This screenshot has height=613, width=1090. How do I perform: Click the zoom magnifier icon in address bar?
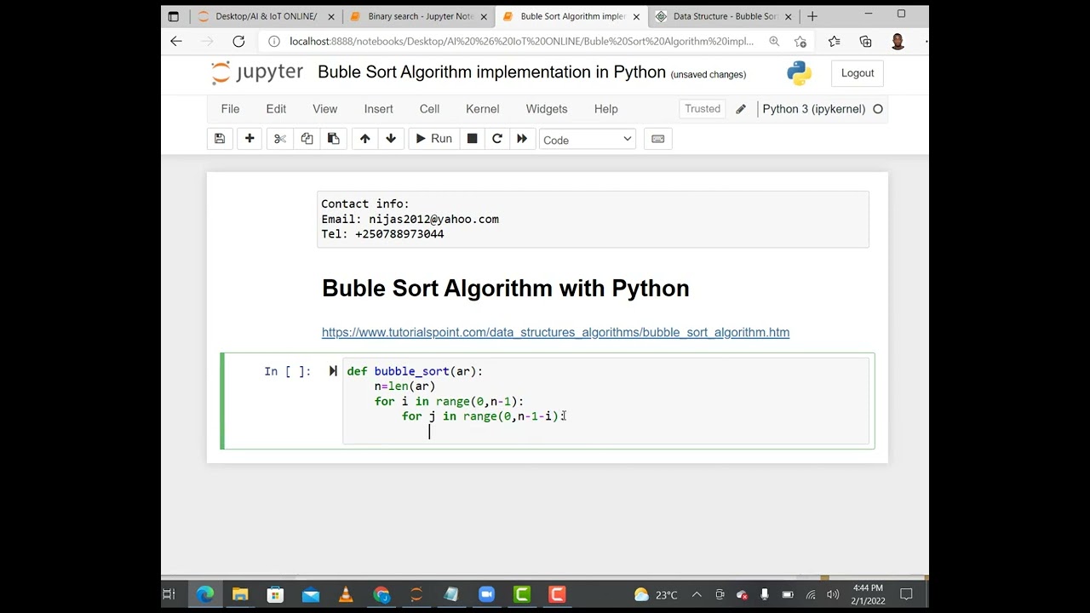click(x=773, y=41)
